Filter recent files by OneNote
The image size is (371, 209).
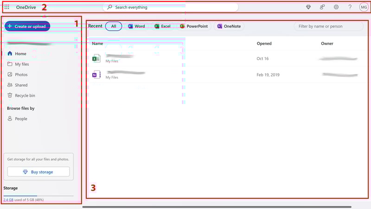click(229, 26)
